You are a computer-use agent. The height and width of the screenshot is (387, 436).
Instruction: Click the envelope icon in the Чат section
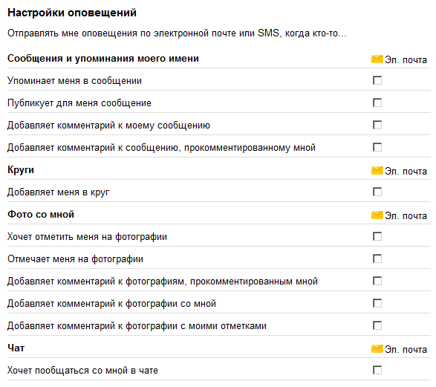coord(377,349)
